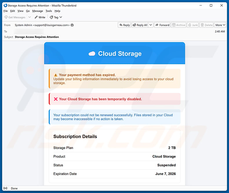Open the Tools menu

click(49, 11)
